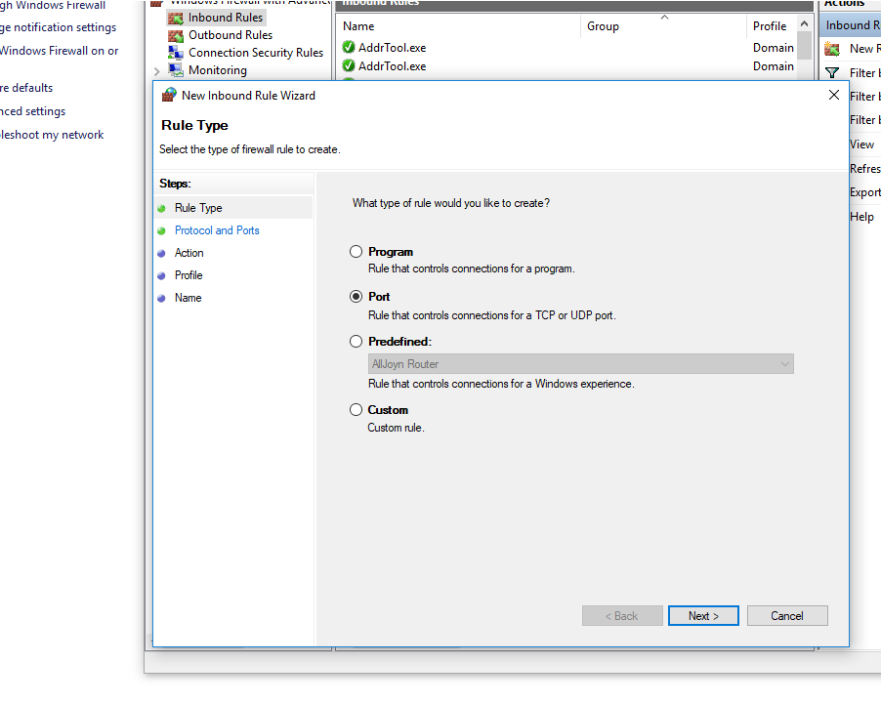The image size is (881, 703).
Task: Click the Outbound Rules firewall icon
Action: 175,35
